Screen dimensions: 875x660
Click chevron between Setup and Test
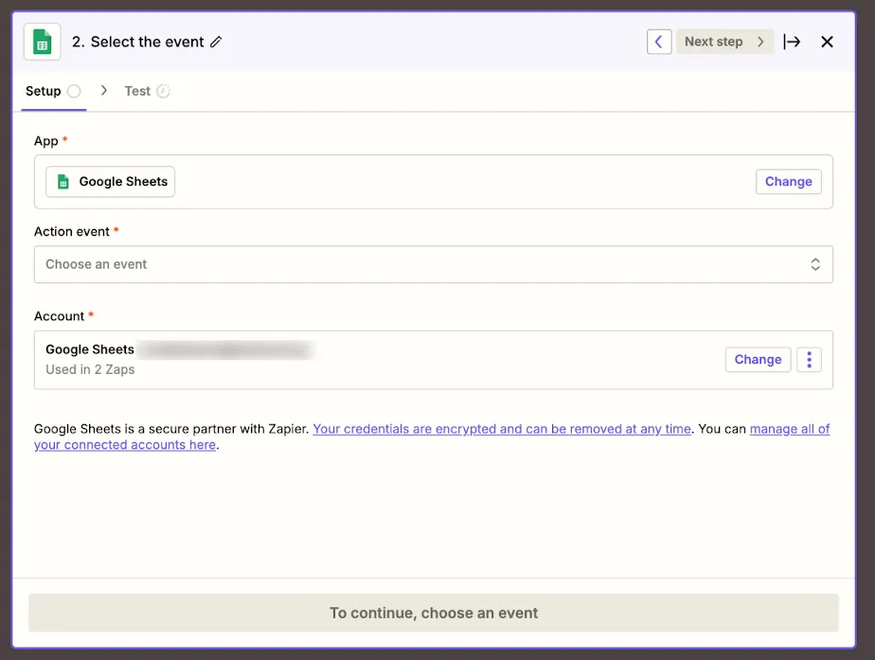[x=104, y=90]
